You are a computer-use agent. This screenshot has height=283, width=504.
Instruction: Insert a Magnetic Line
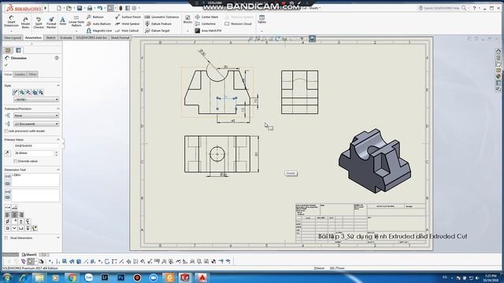(99, 31)
